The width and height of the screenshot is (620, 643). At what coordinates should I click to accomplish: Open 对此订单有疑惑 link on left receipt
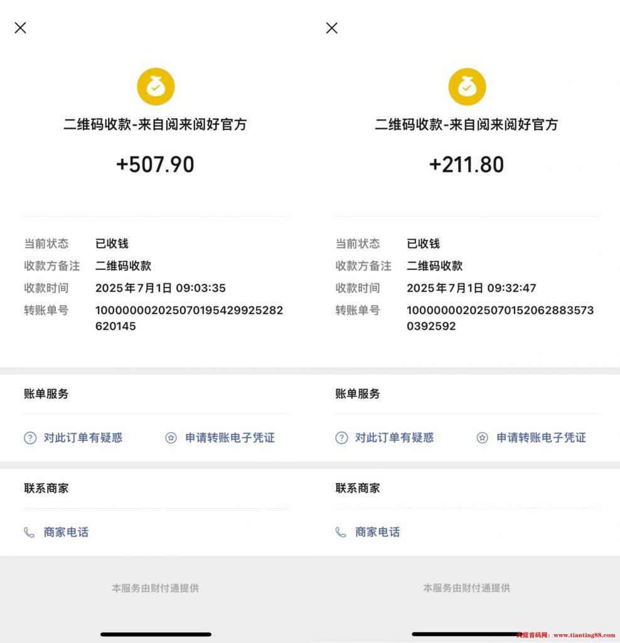83,438
